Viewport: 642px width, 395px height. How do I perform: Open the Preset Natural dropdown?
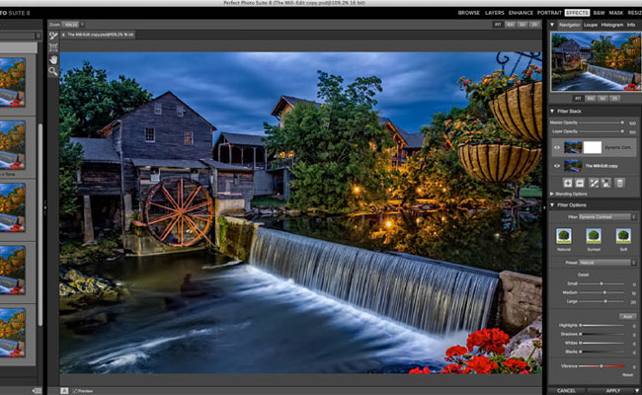(606, 263)
